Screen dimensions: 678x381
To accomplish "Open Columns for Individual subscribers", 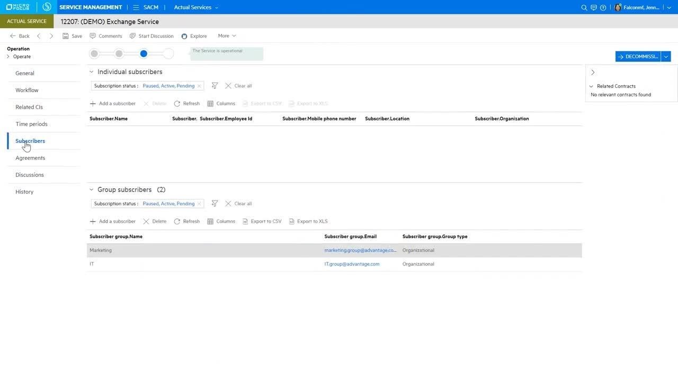I will tap(221, 104).
